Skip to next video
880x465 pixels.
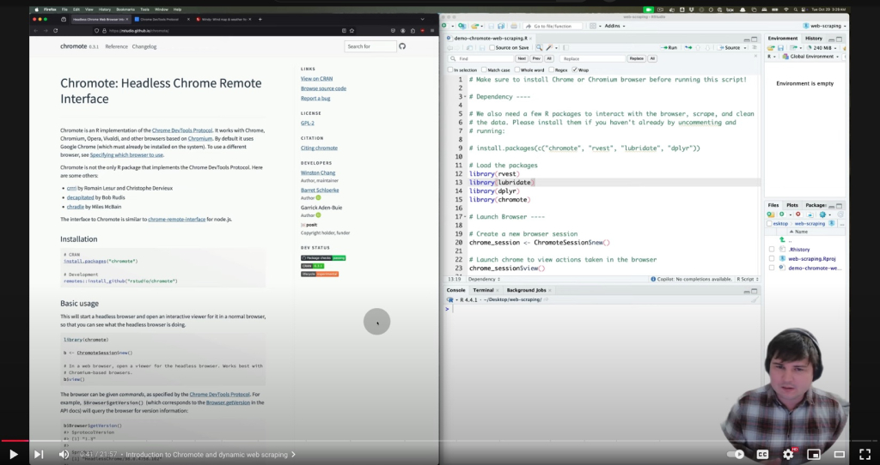pos(38,455)
